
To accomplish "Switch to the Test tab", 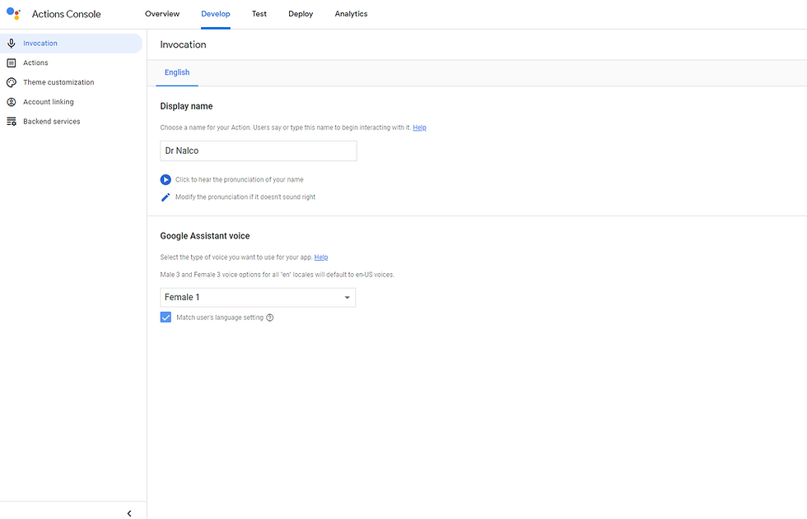I will (x=259, y=14).
